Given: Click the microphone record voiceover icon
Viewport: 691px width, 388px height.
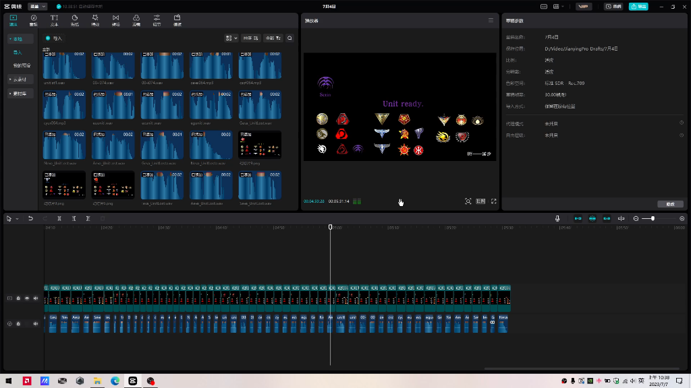Looking at the screenshot, I should click(x=557, y=218).
